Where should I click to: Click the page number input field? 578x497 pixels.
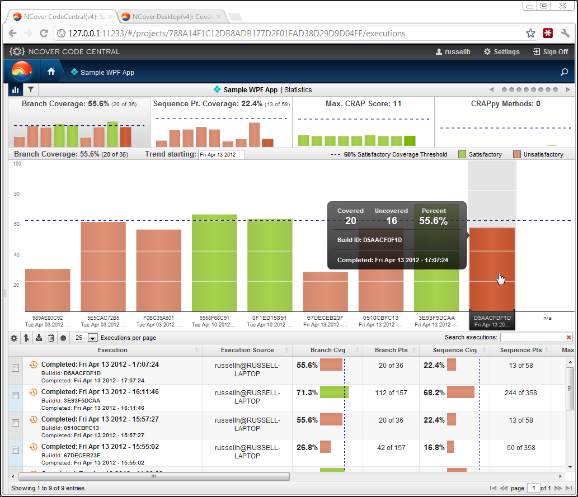point(533,488)
